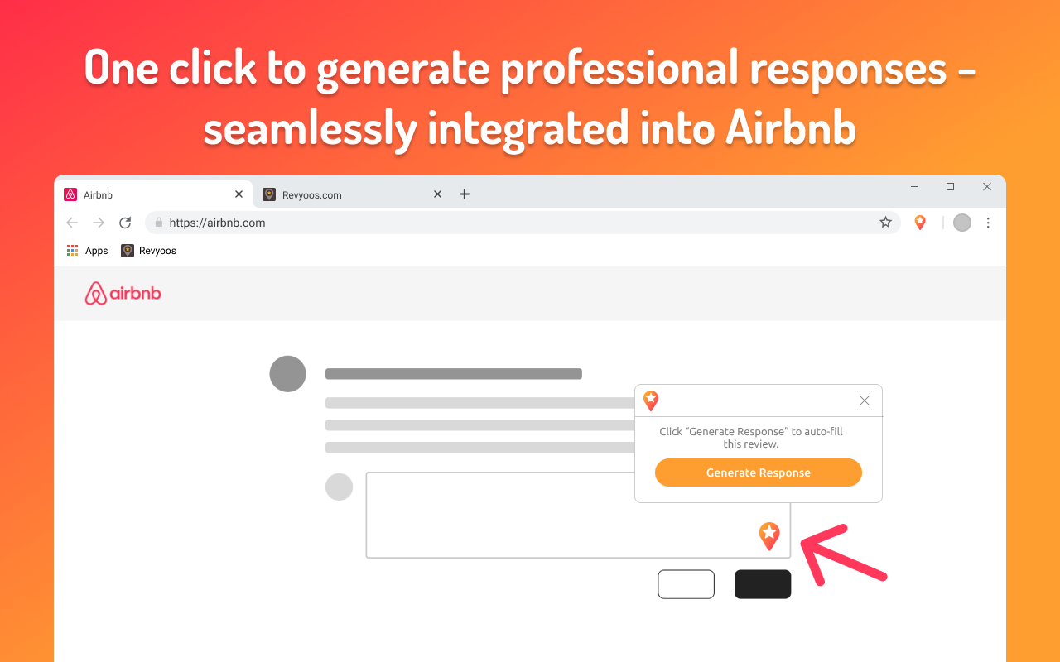Click the white outlined button under the reply box
Image resolution: width=1060 pixels, height=662 pixels.
(686, 584)
